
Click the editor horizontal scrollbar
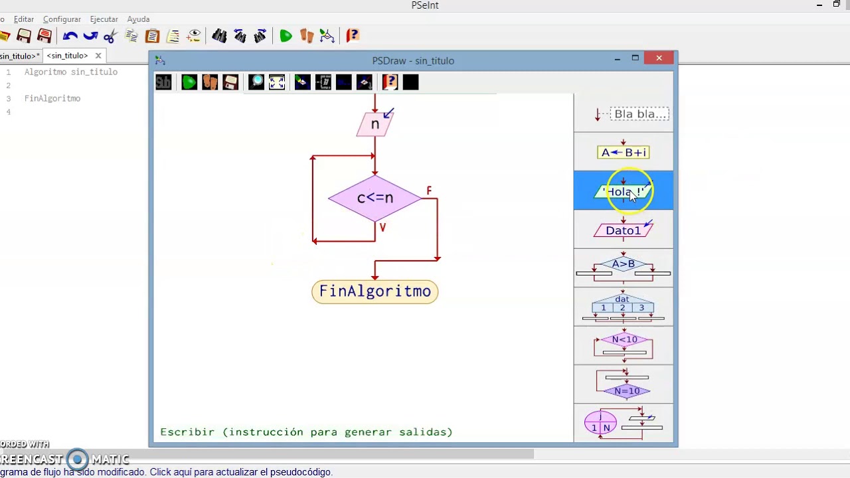pos(266,454)
